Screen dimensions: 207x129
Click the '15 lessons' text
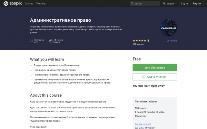pos(141,108)
